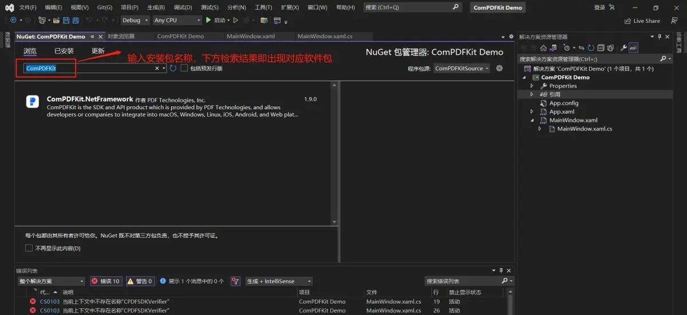Enable the include prerelease checkbox
The height and width of the screenshot is (315, 687).
tap(184, 68)
